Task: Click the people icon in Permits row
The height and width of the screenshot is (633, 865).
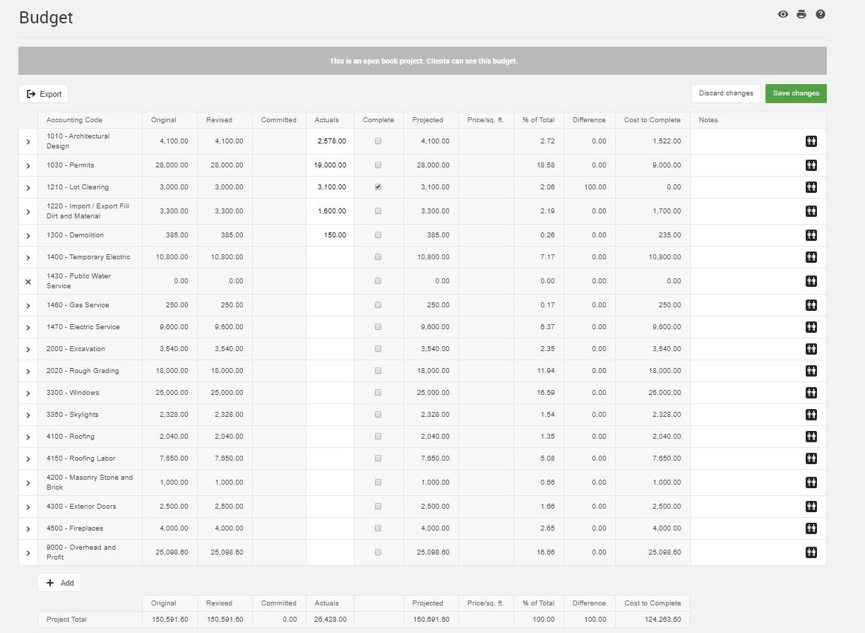Action: [811, 165]
